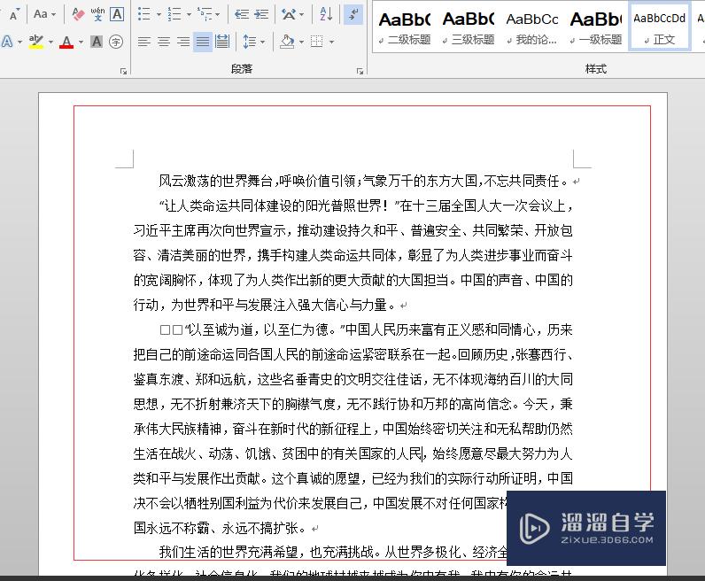Screen dimensions: 705x581
Task: Apply the red font color
Action: point(66,42)
